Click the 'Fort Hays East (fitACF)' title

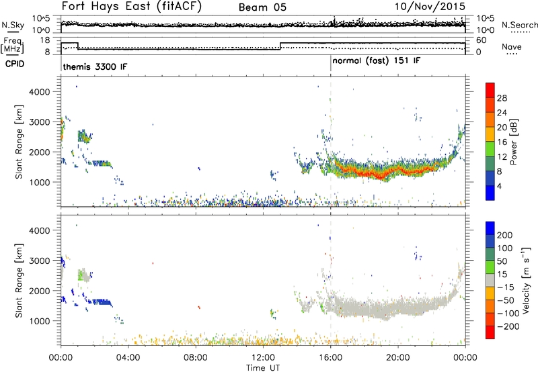click(131, 6)
